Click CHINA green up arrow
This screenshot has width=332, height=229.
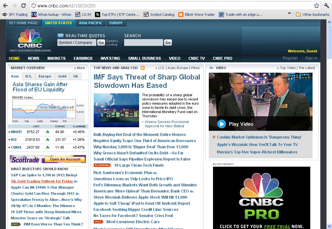click(x=47, y=147)
